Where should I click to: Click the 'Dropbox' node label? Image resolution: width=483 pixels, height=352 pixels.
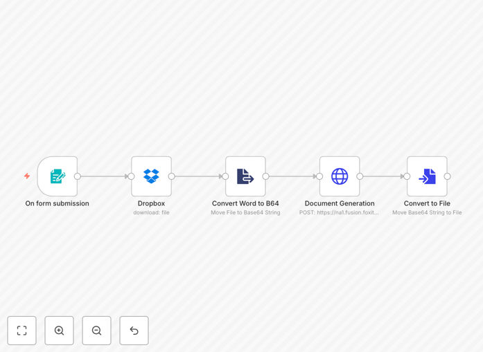(151, 203)
